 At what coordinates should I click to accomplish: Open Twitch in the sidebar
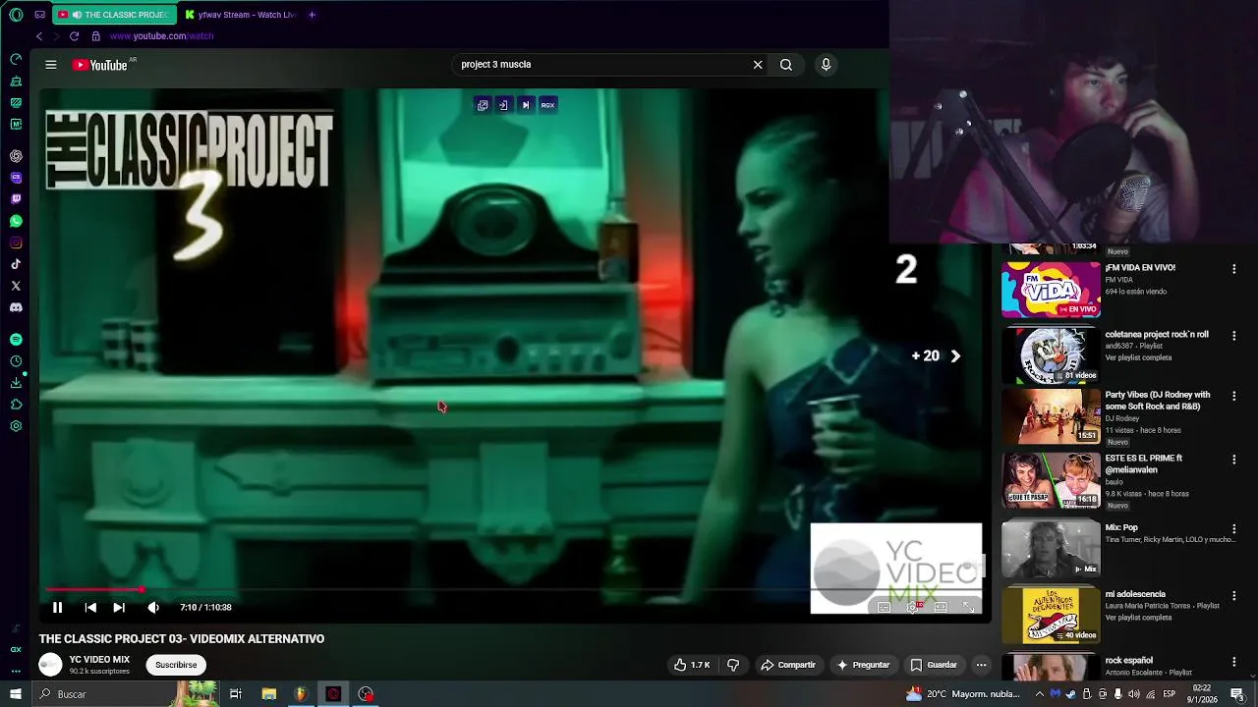click(16, 199)
